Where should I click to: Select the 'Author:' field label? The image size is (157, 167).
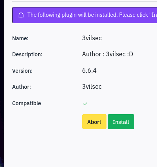(22, 87)
